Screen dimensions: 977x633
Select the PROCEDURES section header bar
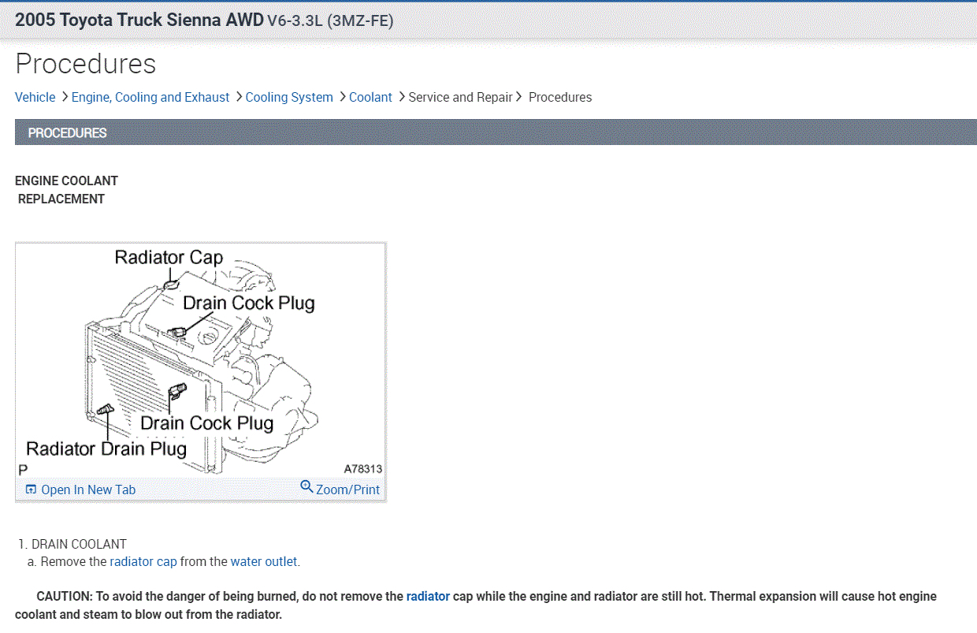point(496,132)
